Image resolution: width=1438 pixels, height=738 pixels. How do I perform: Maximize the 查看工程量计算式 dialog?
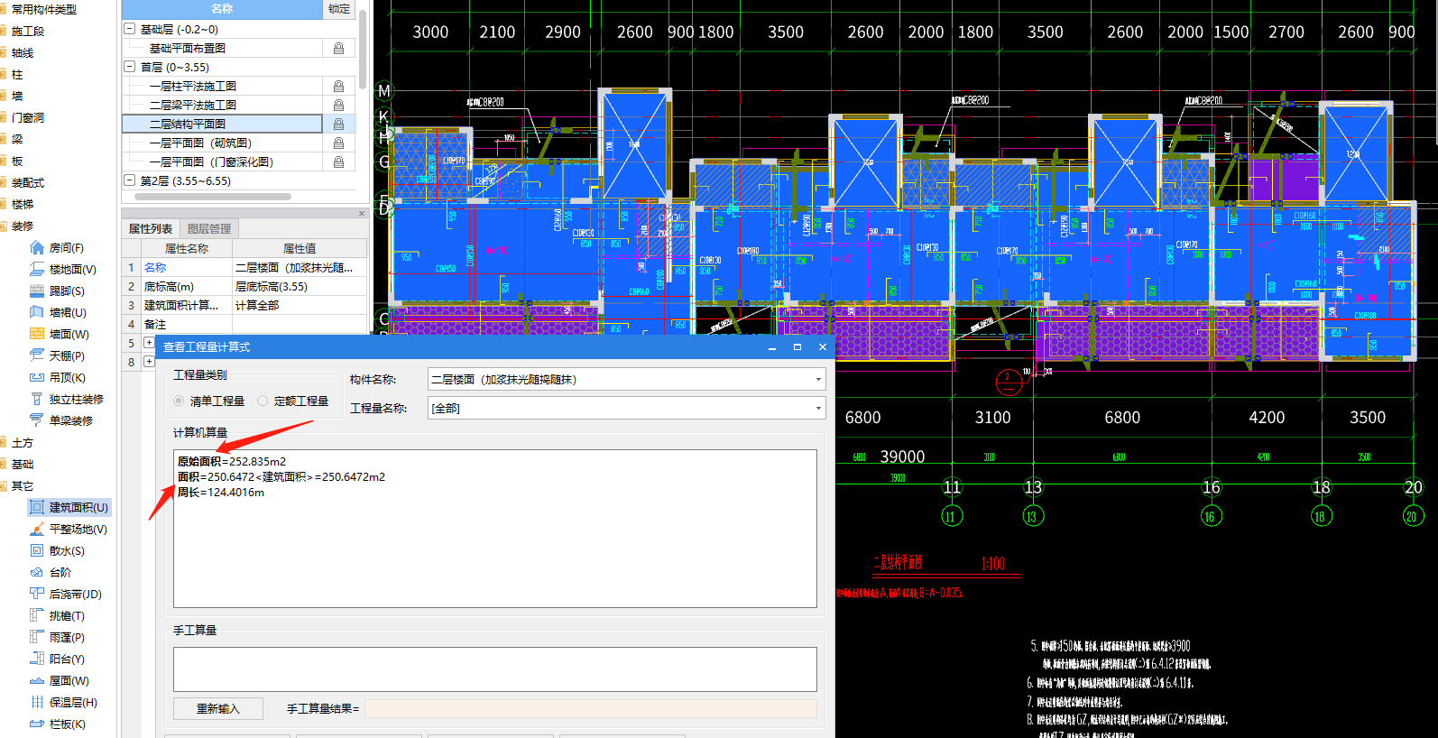pyautogui.click(x=797, y=346)
